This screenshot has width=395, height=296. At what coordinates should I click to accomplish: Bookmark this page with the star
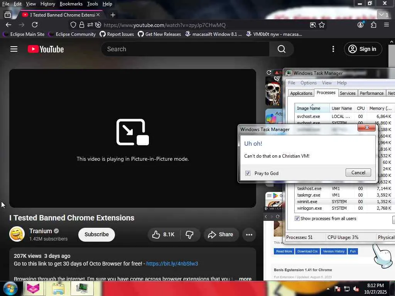tap(322, 25)
